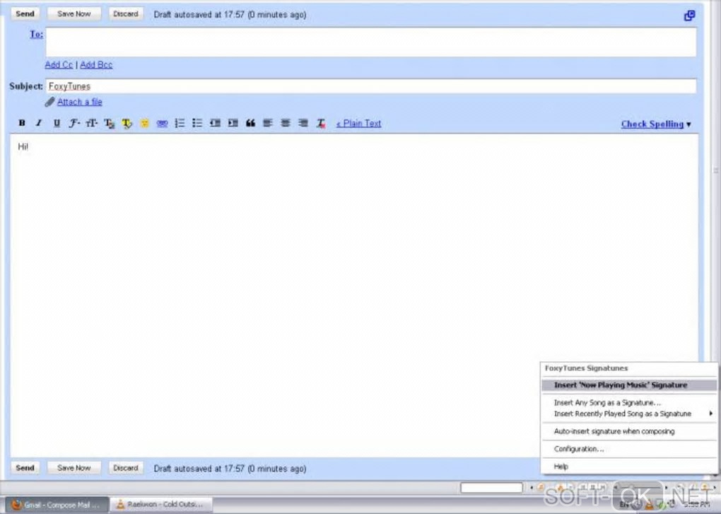
Task: Open the font size picker
Action: (x=91, y=123)
